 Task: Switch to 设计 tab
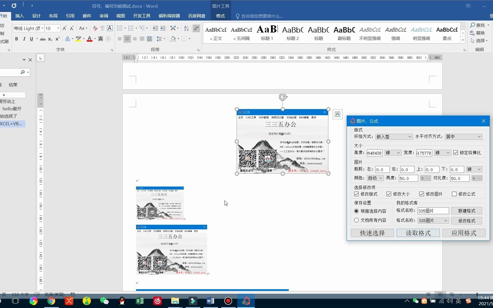[36, 16]
